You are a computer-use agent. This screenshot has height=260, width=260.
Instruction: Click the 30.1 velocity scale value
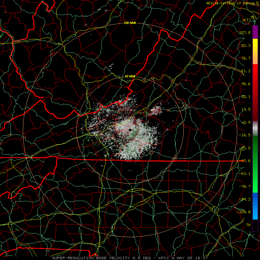click(x=246, y=97)
